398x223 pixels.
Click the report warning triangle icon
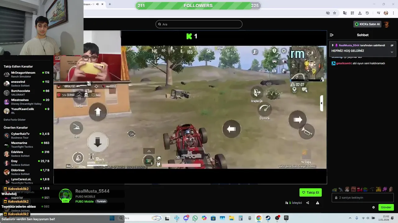pyautogui.click(x=317, y=203)
